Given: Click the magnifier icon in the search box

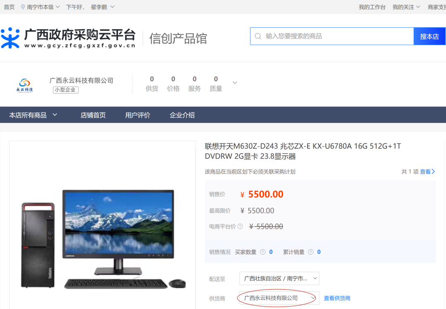Looking at the screenshot, I should pos(258,36).
